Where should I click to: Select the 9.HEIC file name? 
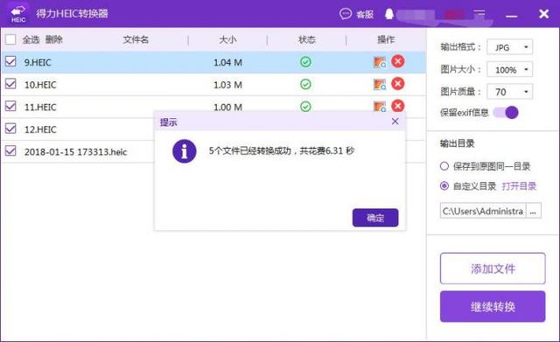(38, 62)
